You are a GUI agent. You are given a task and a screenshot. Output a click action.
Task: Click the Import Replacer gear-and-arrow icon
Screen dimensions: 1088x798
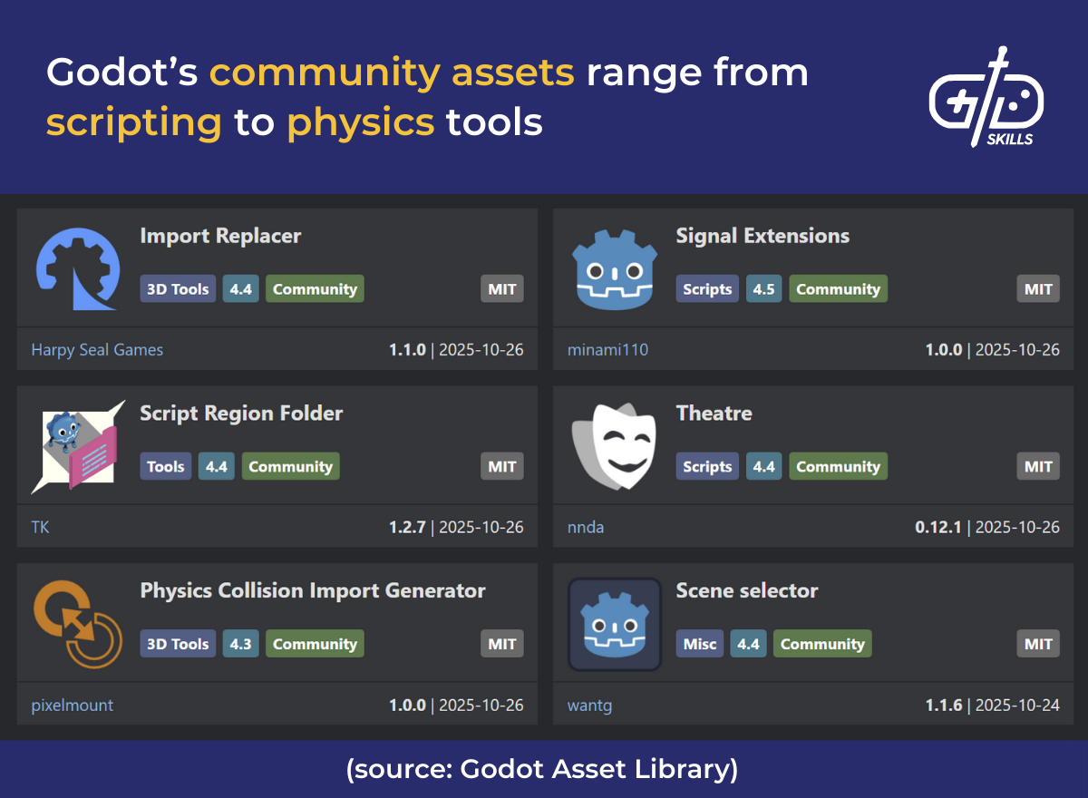point(78,268)
